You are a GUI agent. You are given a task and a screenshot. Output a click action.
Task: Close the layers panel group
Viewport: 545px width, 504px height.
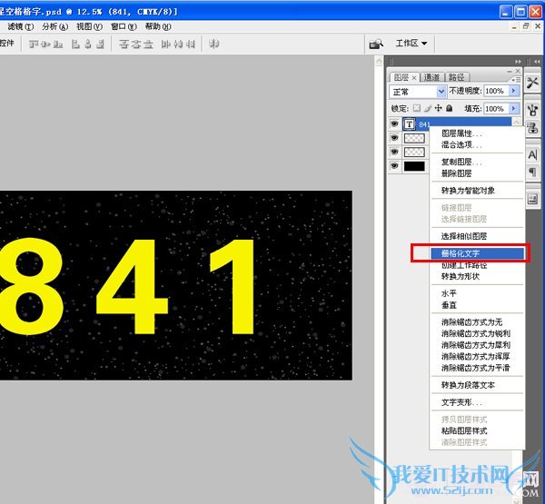coord(518,71)
